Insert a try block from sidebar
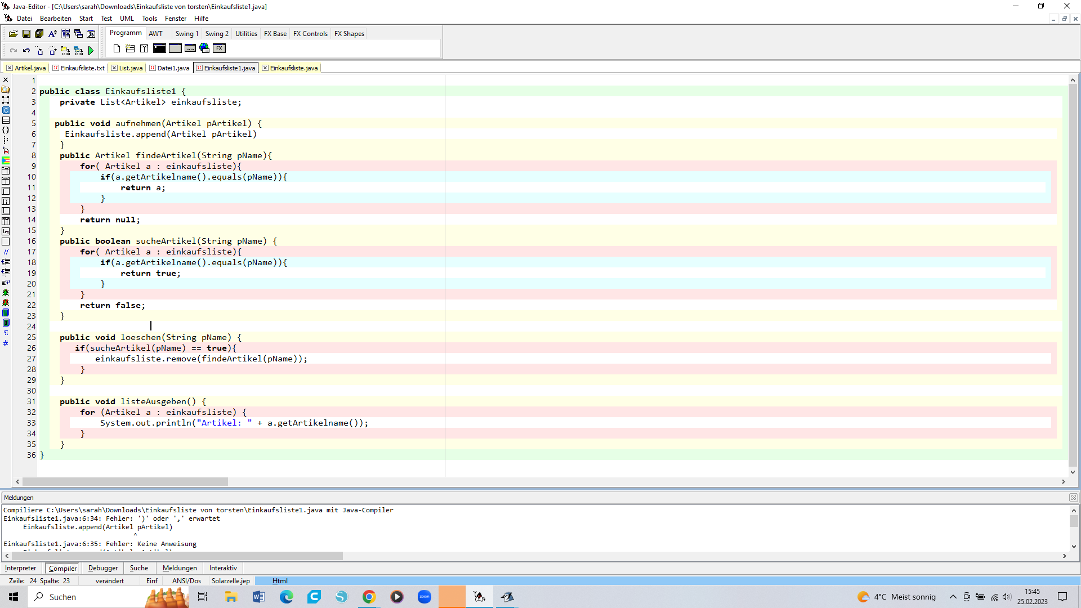Image resolution: width=1081 pixels, height=608 pixels. tap(6, 231)
